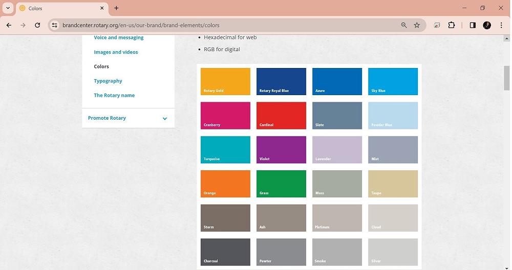Close the Colors tab
Image resolution: width=512 pixels, height=270 pixels.
click(102, 8)
